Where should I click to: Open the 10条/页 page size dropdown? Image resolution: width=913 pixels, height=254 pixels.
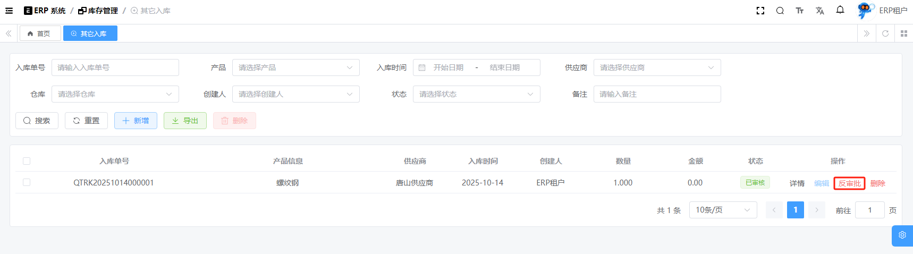(722, 210)
